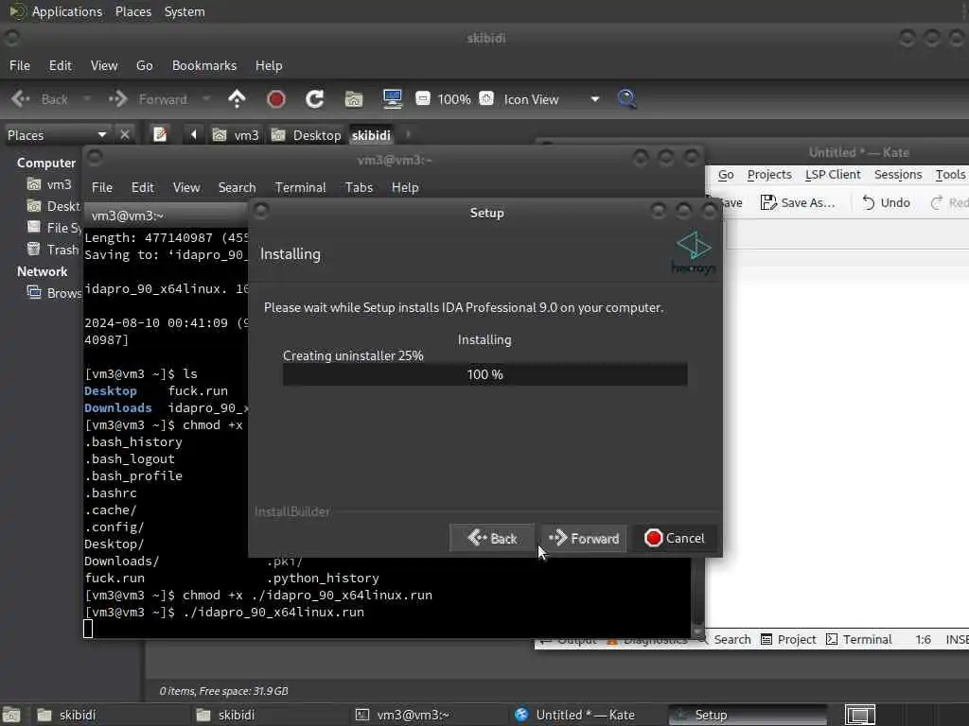The image size is (969, 726).
Task: Select the vm3 path bar button
Action: [236, 134]
